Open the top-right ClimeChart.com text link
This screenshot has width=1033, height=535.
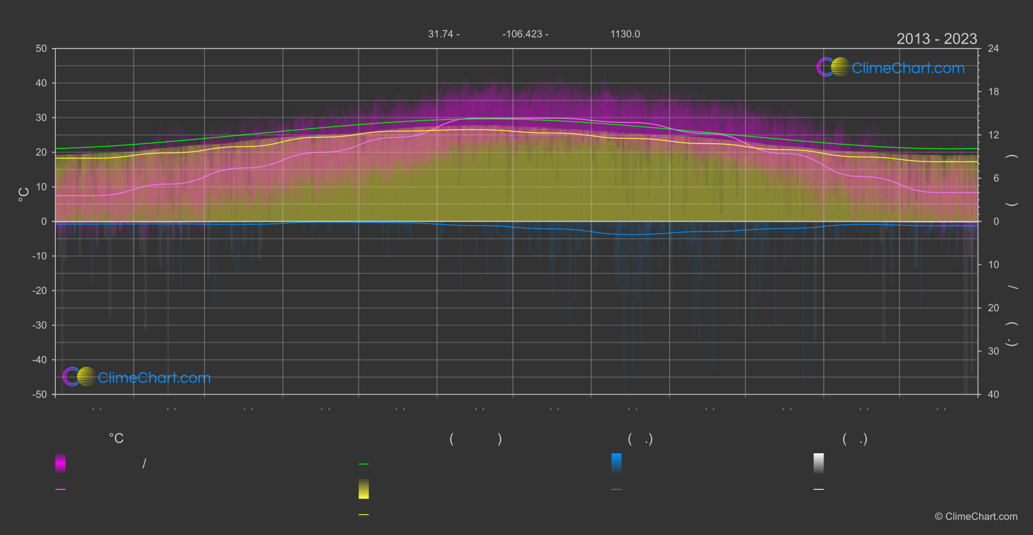click(908, 68)
